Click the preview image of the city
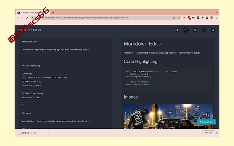The image size is (234, 146). coord(168,116)
